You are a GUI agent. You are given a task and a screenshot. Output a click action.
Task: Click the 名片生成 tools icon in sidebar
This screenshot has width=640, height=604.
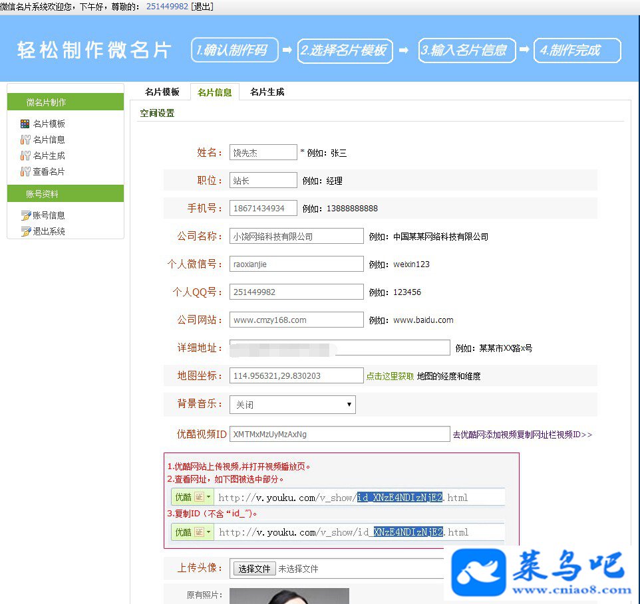pyautogui.click(x=25, y=155)
